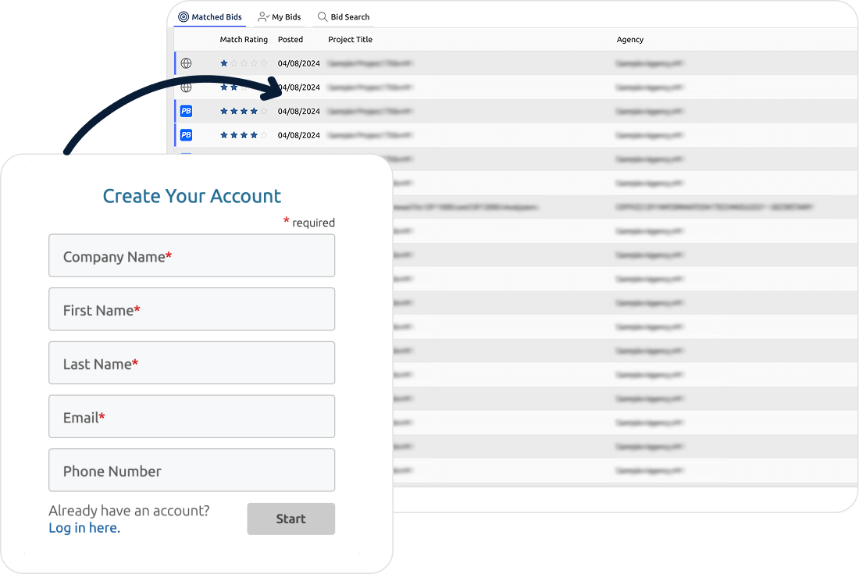Click into the Email input field

tap(192, 417)
